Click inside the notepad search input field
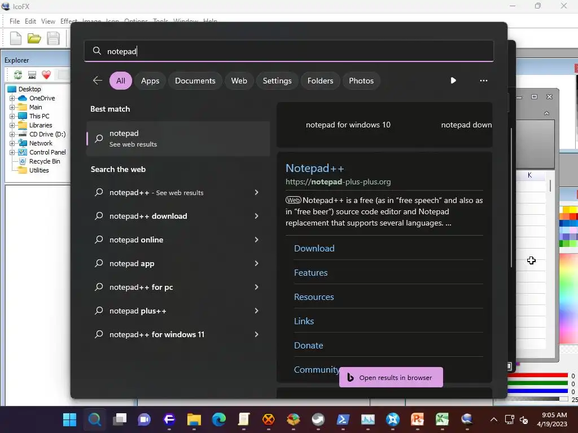 point(289,51)
